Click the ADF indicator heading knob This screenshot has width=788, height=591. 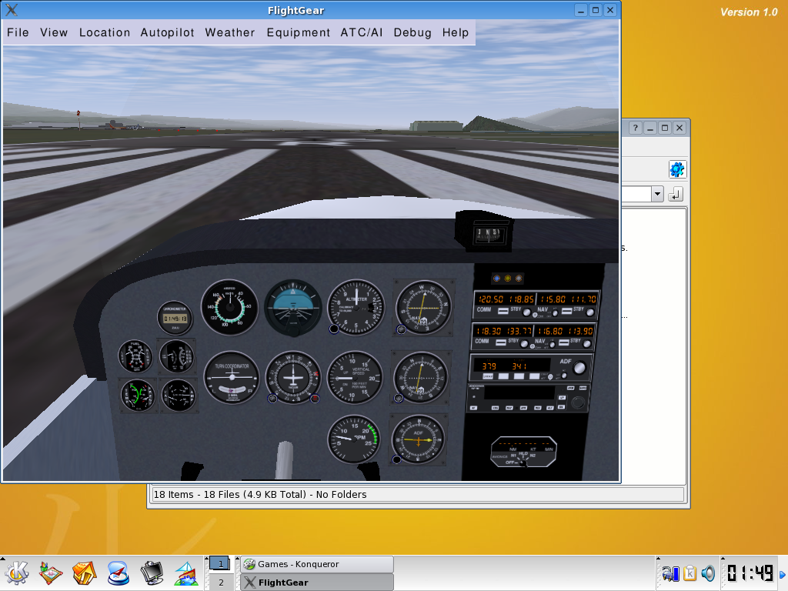click(396, 459)
